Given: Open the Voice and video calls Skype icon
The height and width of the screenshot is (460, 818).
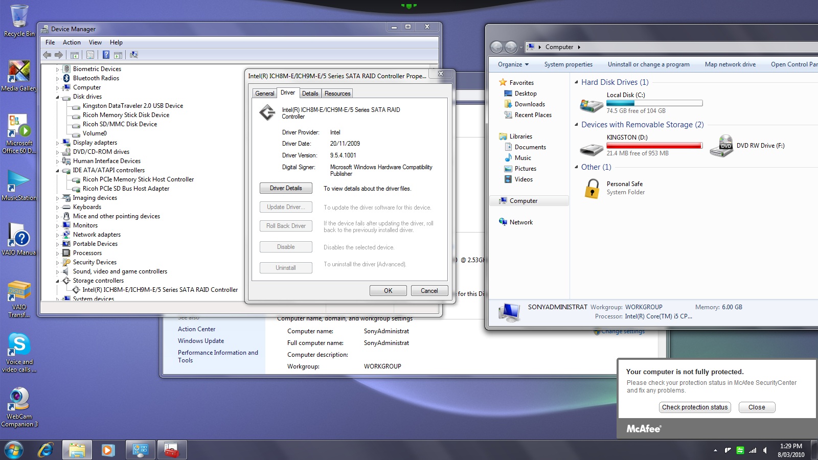Looking at the screenshot, I should [19, 353].
